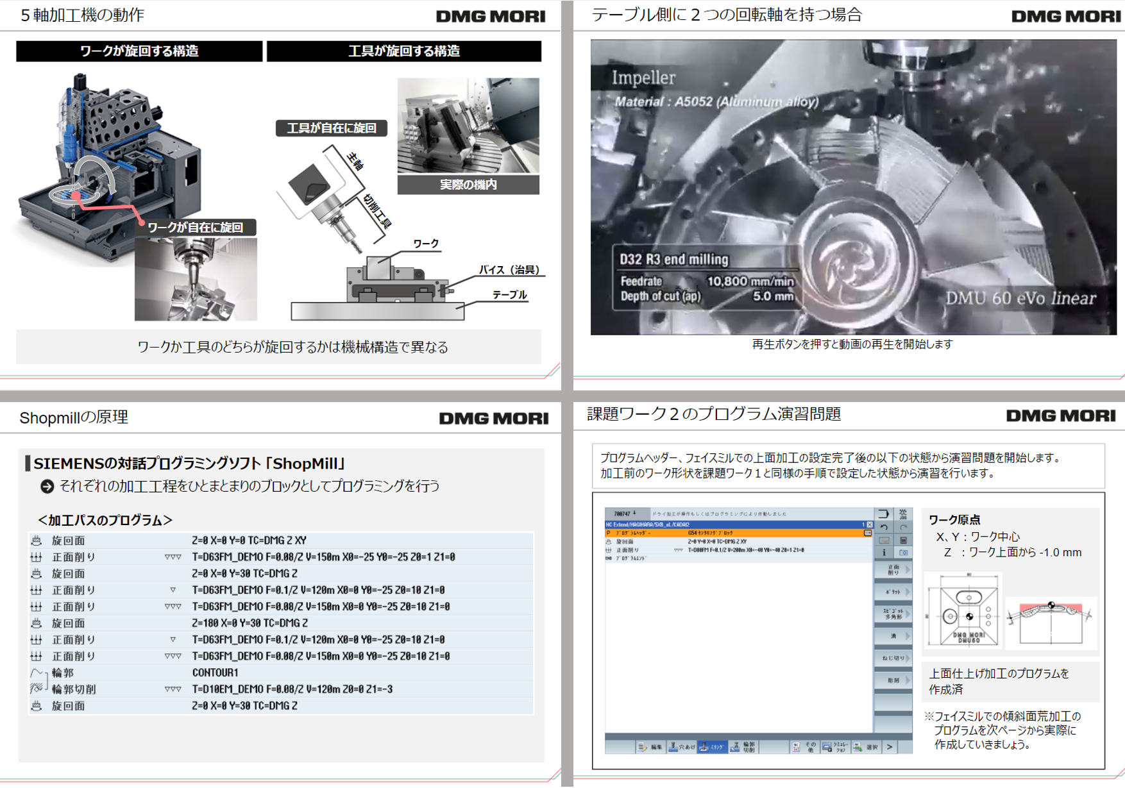Click the 'ワークが自在に旋回' label
Image resolution: width=1125 pixels, height=788 pixels.
click(x=196, y=228)
